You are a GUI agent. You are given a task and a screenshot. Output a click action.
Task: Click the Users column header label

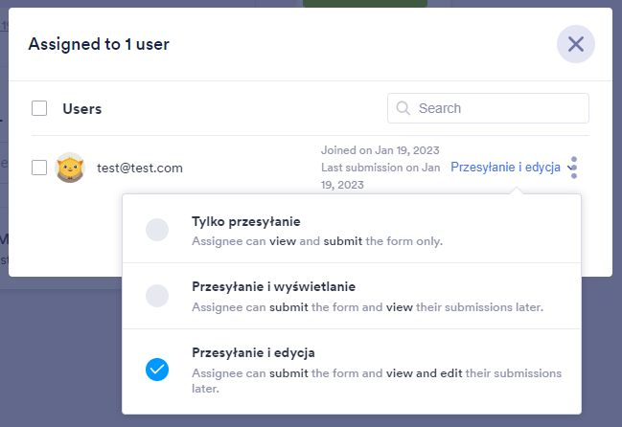point(82,108)
